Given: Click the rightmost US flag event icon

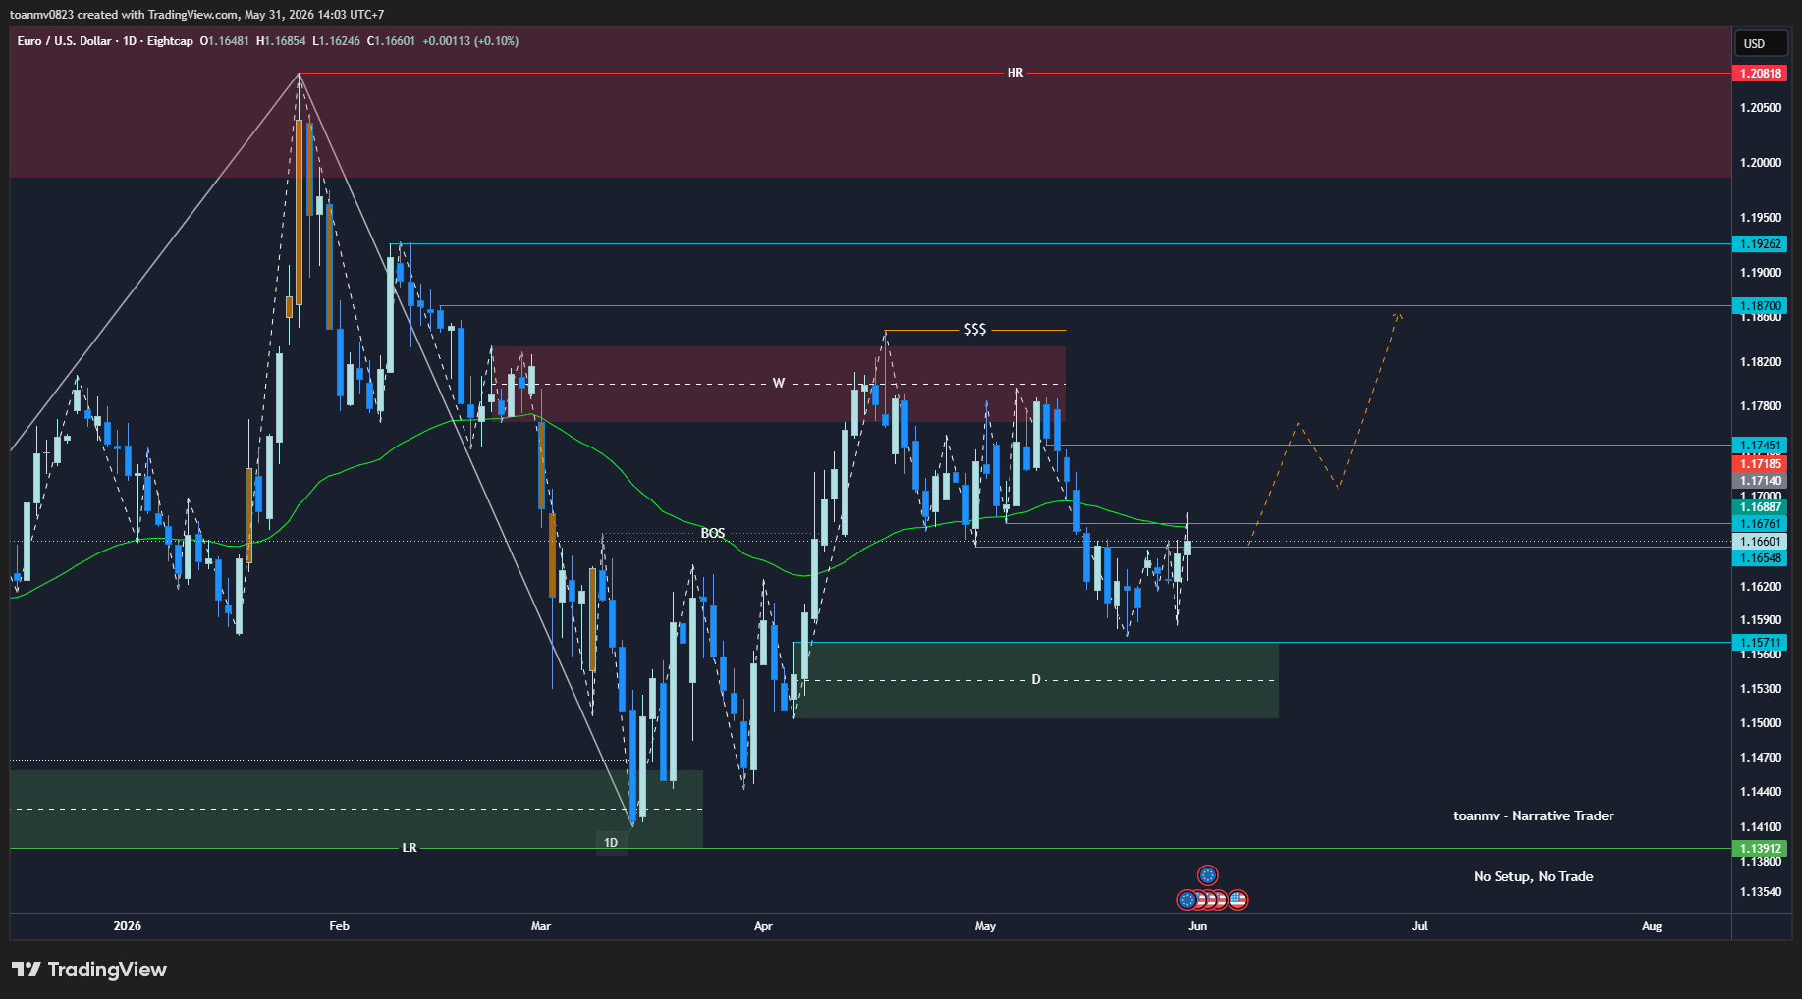Looking at the screenshot, I should click(x=1238, y=899).
